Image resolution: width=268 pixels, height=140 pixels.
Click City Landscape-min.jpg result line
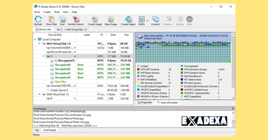(62, 115)
